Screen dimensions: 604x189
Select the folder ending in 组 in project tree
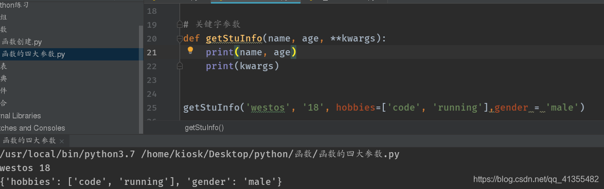point(4,17)
